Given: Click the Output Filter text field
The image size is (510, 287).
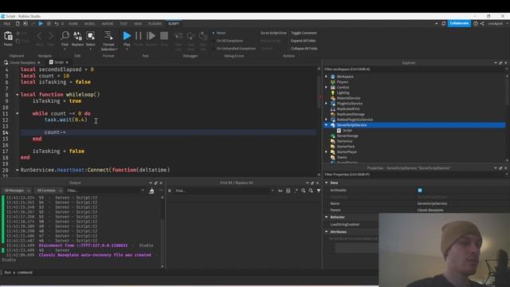Looking at the screenshot, I should (x=104, y=191).
